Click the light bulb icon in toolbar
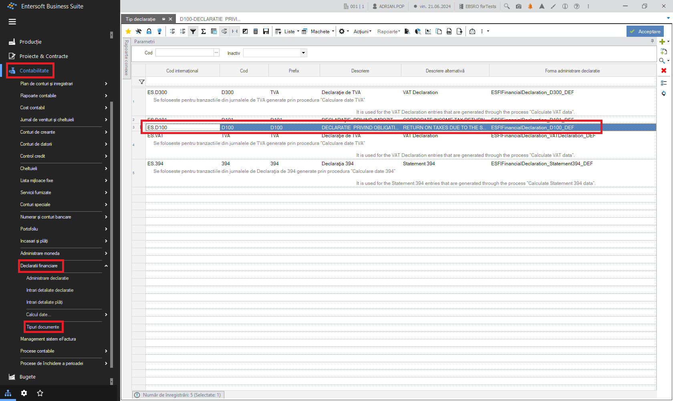Viewport: 673px width, 401px height. [159, 31]
